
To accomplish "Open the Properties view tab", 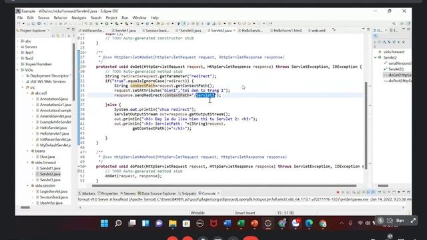I will coord(107,193).
